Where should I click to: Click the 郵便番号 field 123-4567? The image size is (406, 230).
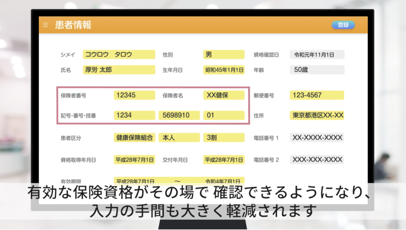[317, 95]
